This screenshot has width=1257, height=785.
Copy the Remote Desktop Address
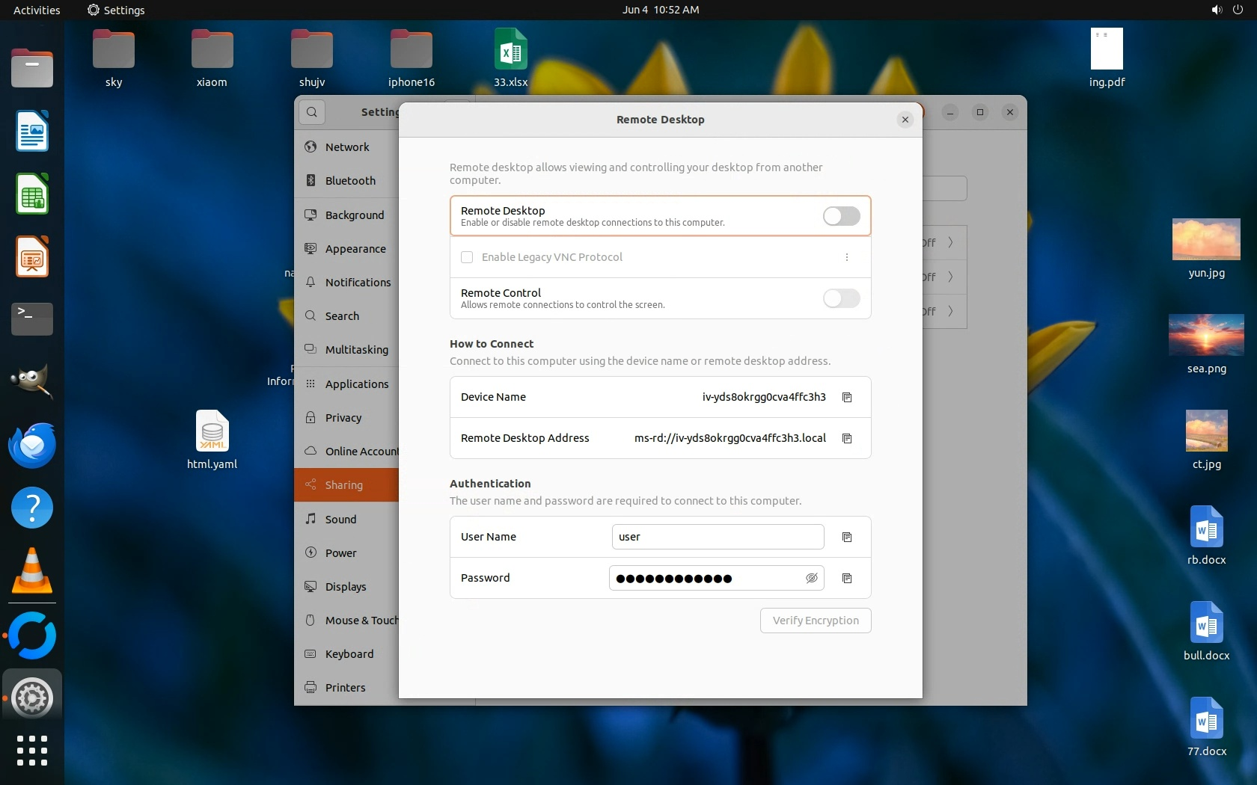tap(847, 438)
